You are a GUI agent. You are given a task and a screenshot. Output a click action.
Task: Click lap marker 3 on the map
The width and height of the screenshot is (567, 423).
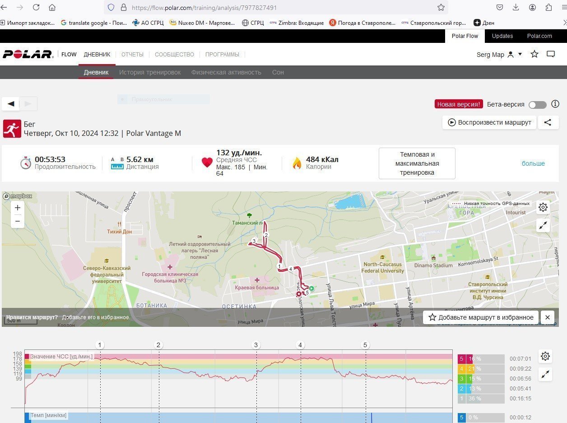(254, 241)
